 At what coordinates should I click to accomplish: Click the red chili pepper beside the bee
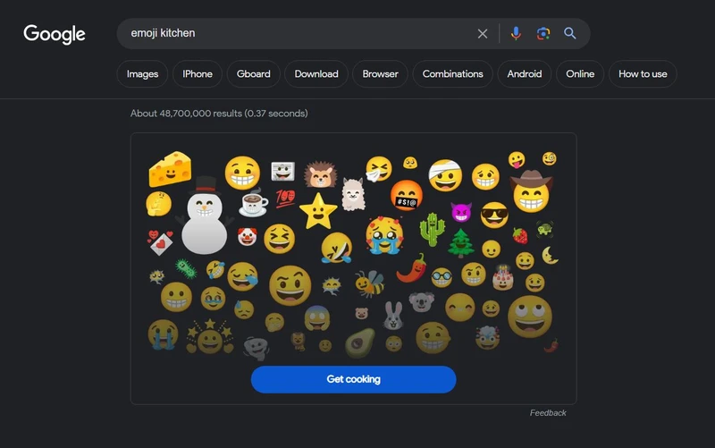coord(412,268)
